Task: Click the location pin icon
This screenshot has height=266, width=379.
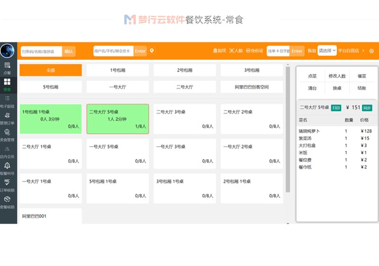Action: click(152, 51)
